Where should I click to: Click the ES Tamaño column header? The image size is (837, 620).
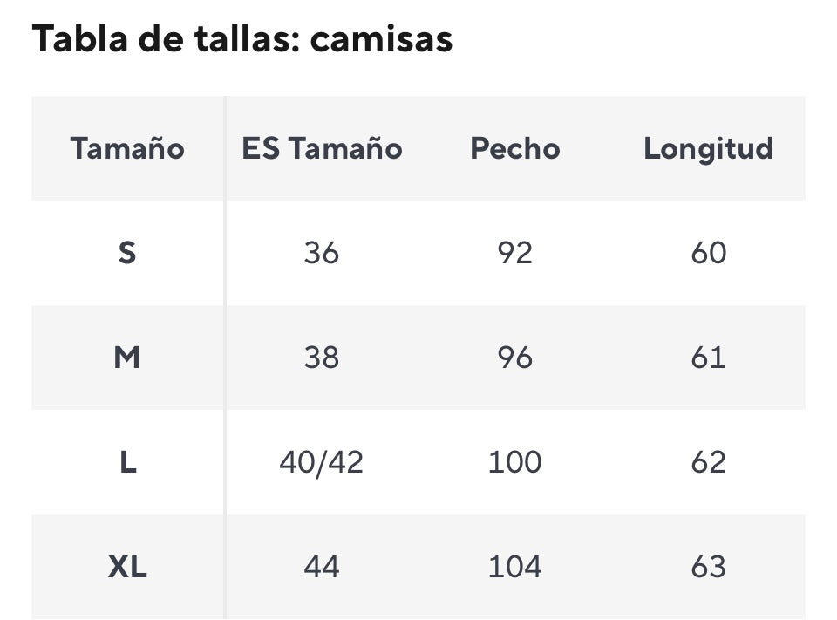(322, 148)
